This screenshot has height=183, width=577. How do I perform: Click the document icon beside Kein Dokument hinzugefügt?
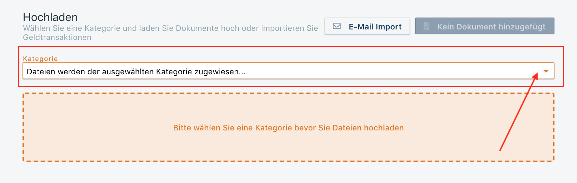[426, 26]
